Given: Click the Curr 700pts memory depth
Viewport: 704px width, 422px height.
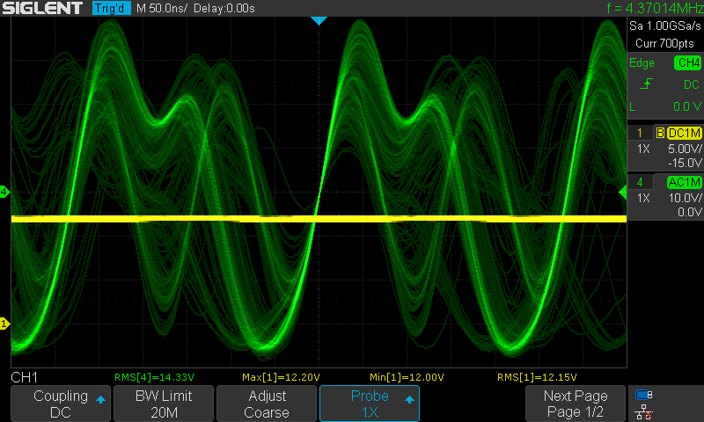Looking at the screenshot, I should coord(664,43).
